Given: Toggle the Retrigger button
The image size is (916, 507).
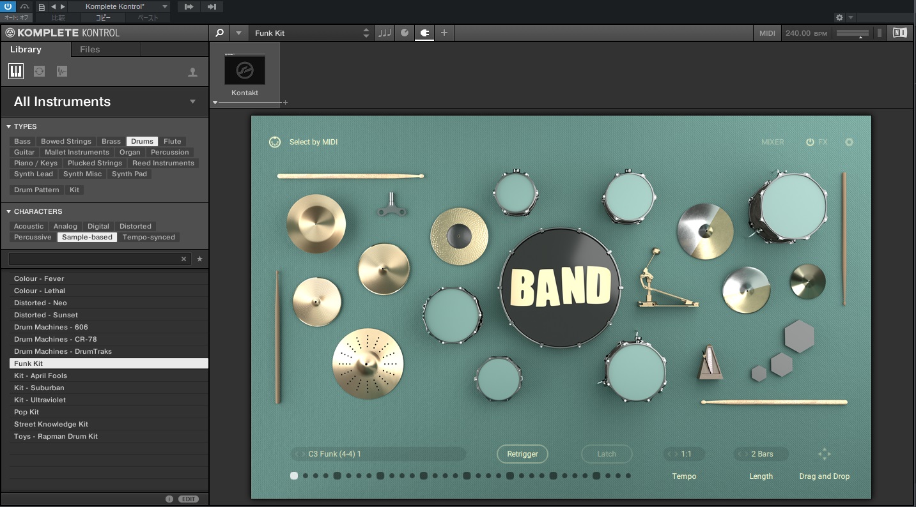Looking at the screenshot, I should click(x=522, y=454).
